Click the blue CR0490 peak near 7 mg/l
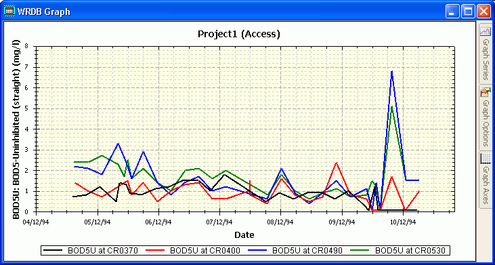This screenshot has width=495, height=265. (391, 72)
